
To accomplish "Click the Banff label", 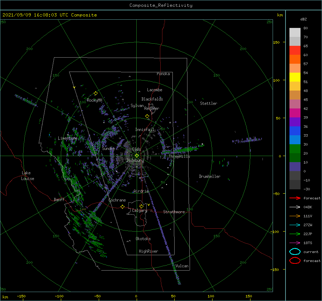I will click(x=59, y=199).
